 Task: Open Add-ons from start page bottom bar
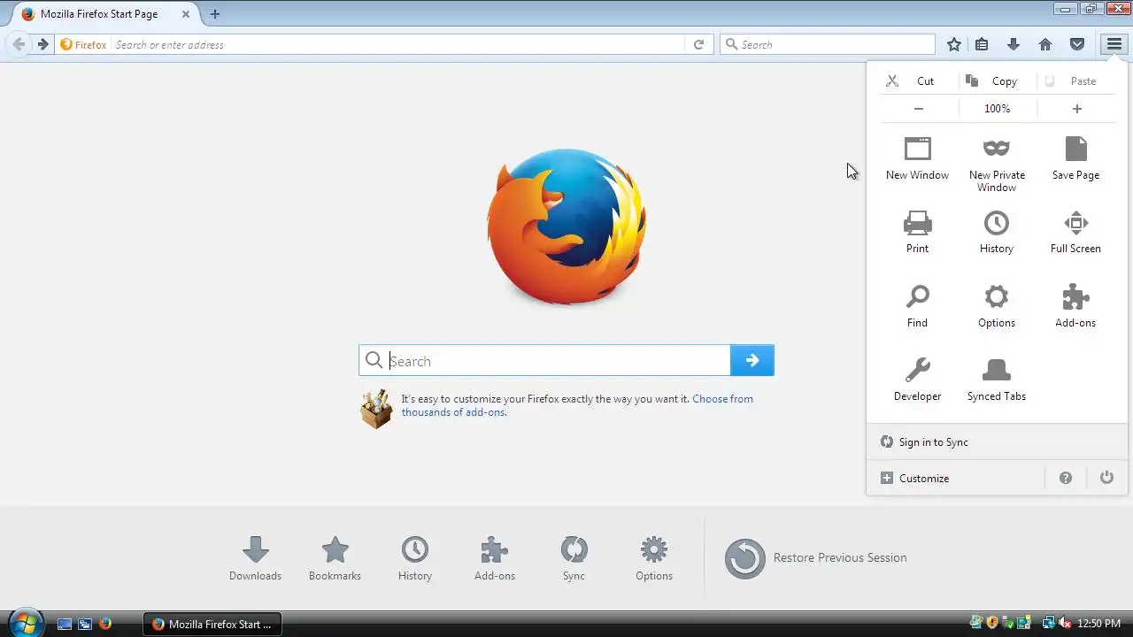[x=494, y=558]
